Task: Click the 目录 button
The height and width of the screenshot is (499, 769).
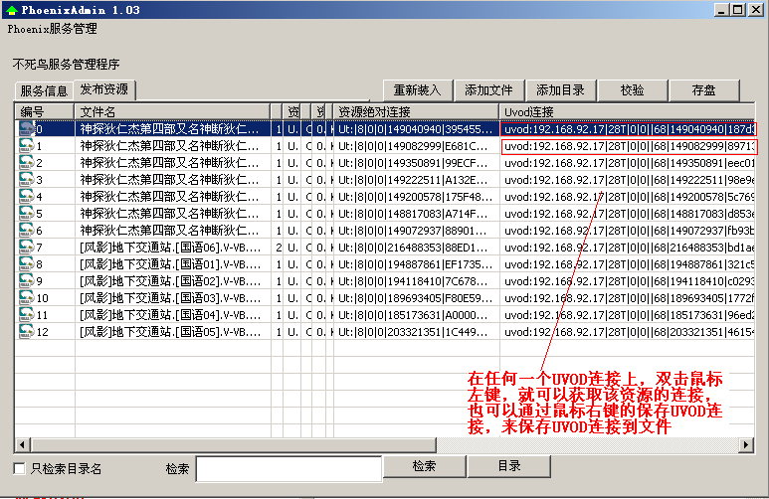Action: [x=509, y=465]
